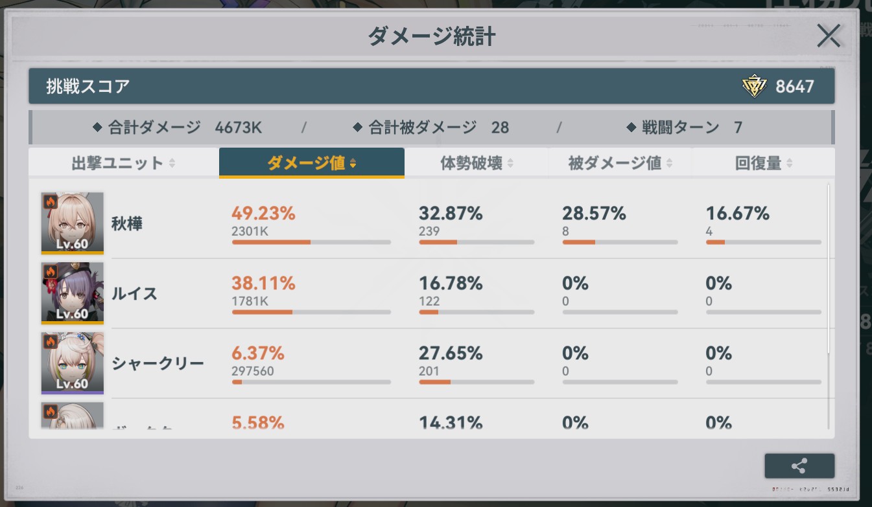The image size is (872, 507).
Task: Switch to the 体勢破壊 tab
Action: pos(471,163)
